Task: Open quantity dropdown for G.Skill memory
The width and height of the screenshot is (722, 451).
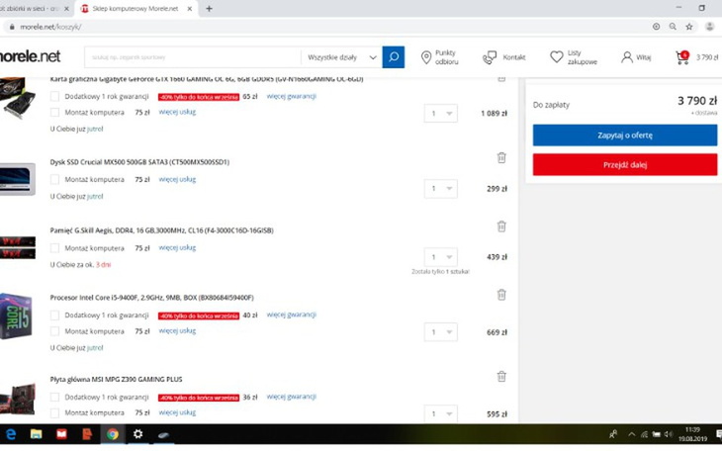Action: (441, 257)
